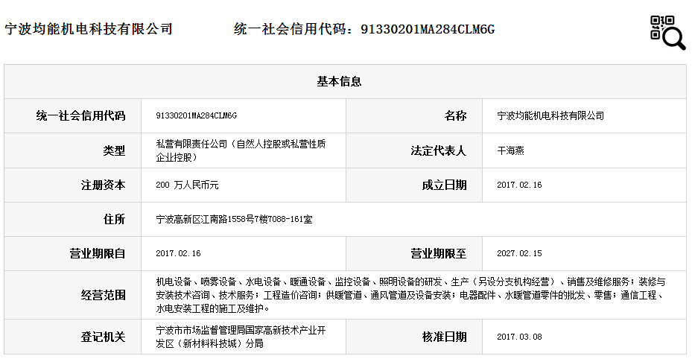692x359 pixels.
Task: Select the legal representative name 干海燕
Action: (510, 151)
